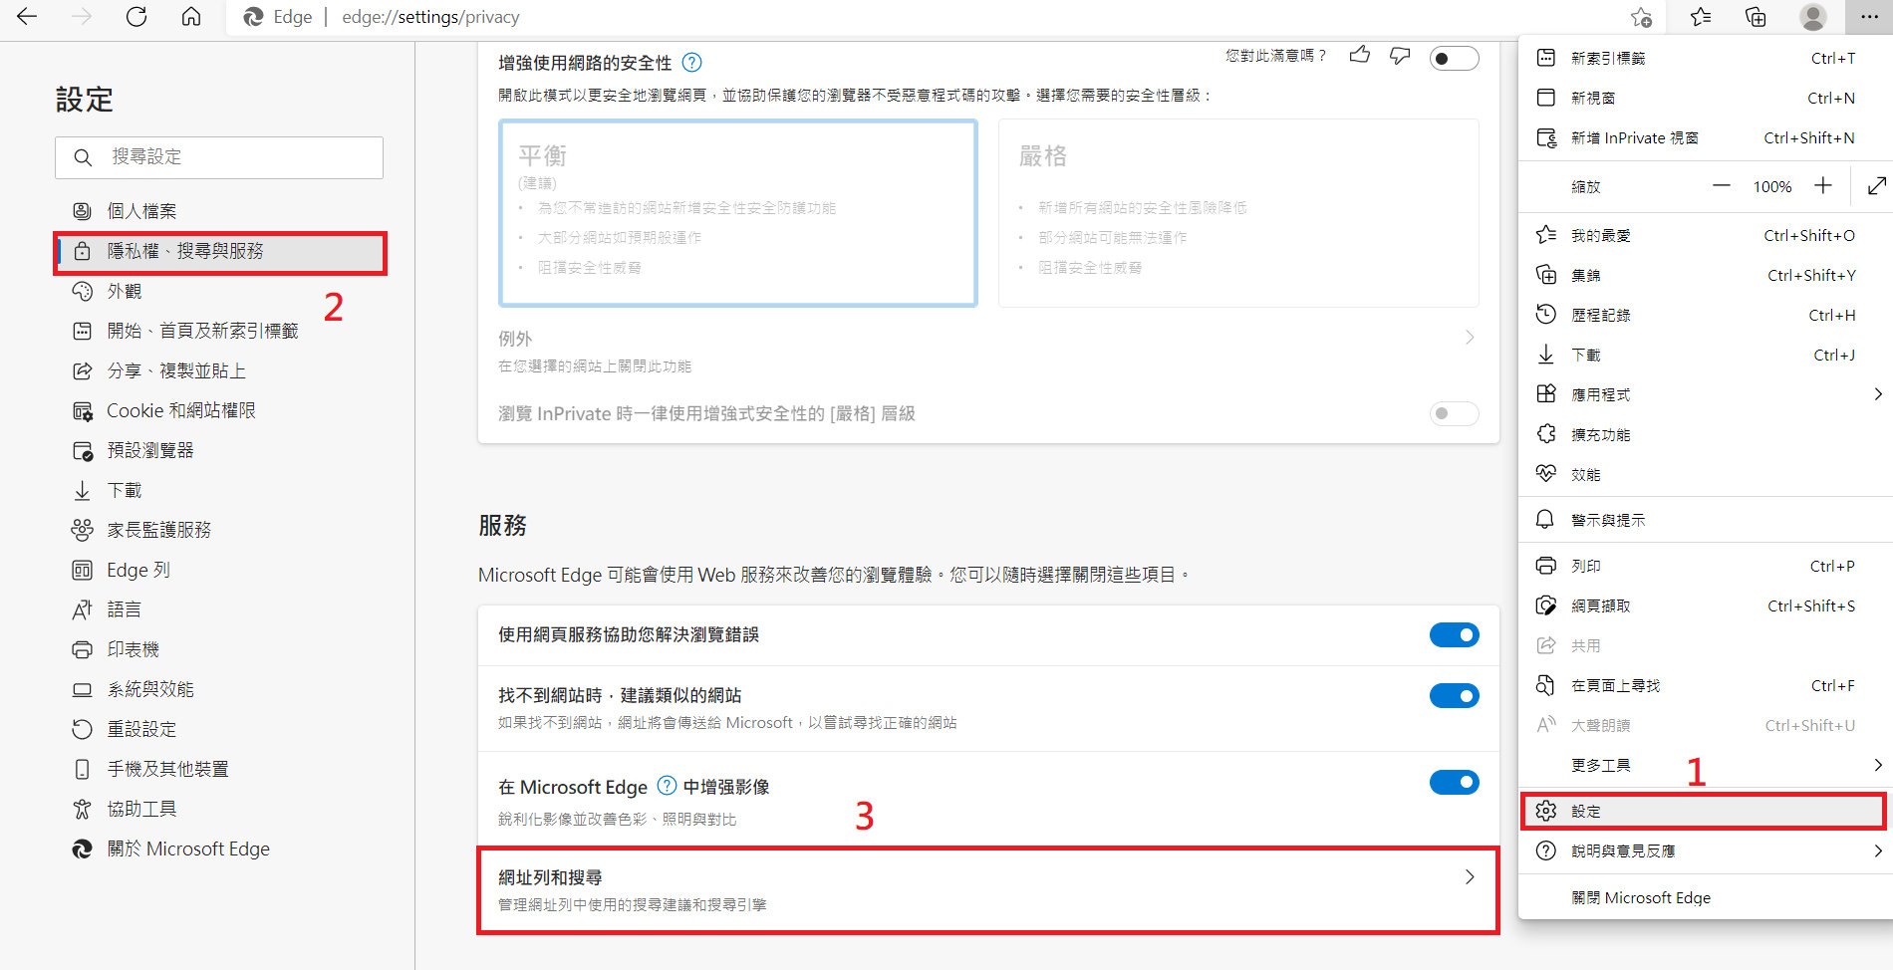Click the Refresh page icon
The width and height of the screenshot is (1893, 970).
(136, 17)
